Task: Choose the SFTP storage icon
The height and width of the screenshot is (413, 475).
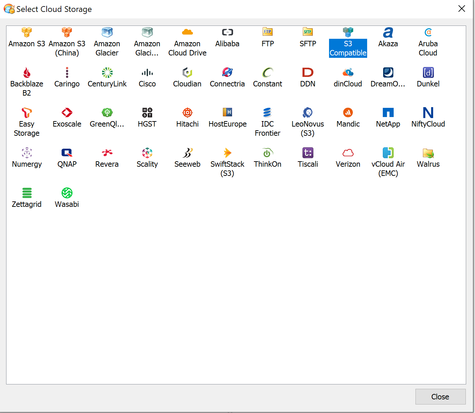Action: click(308, 32)
